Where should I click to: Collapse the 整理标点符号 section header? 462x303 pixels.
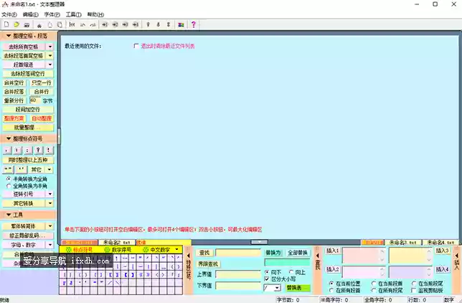coord(27,139)
